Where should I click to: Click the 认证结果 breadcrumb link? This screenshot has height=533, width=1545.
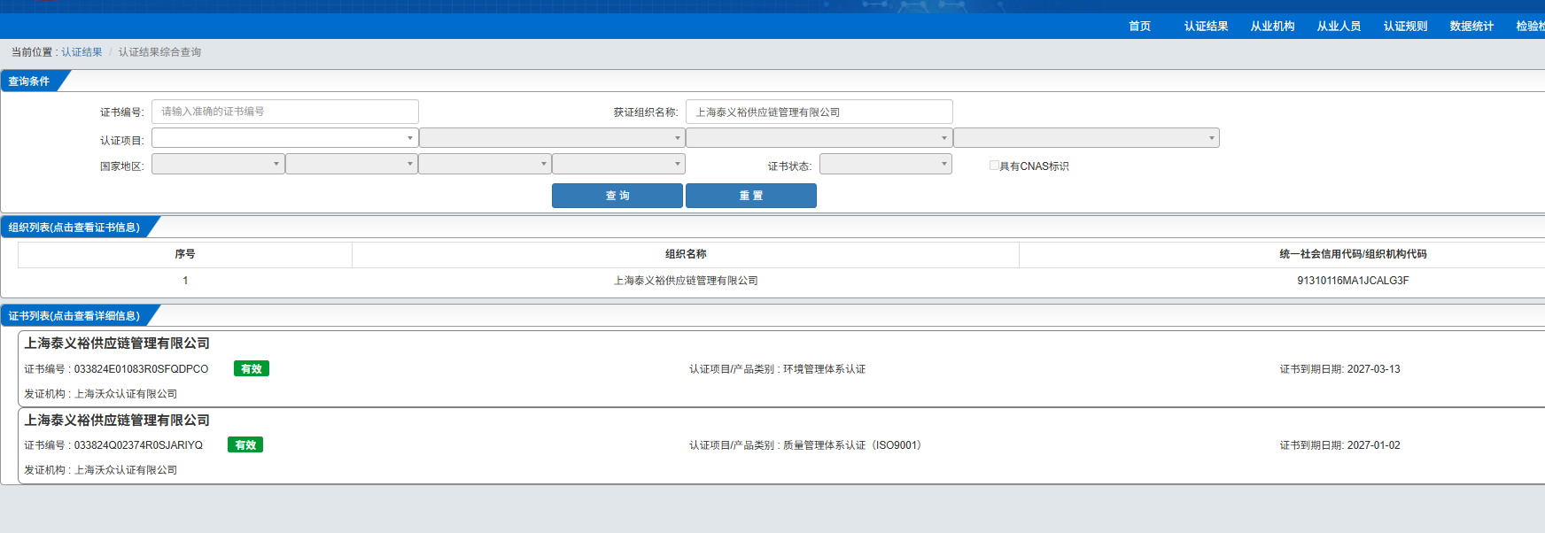(x=82, y=52)
